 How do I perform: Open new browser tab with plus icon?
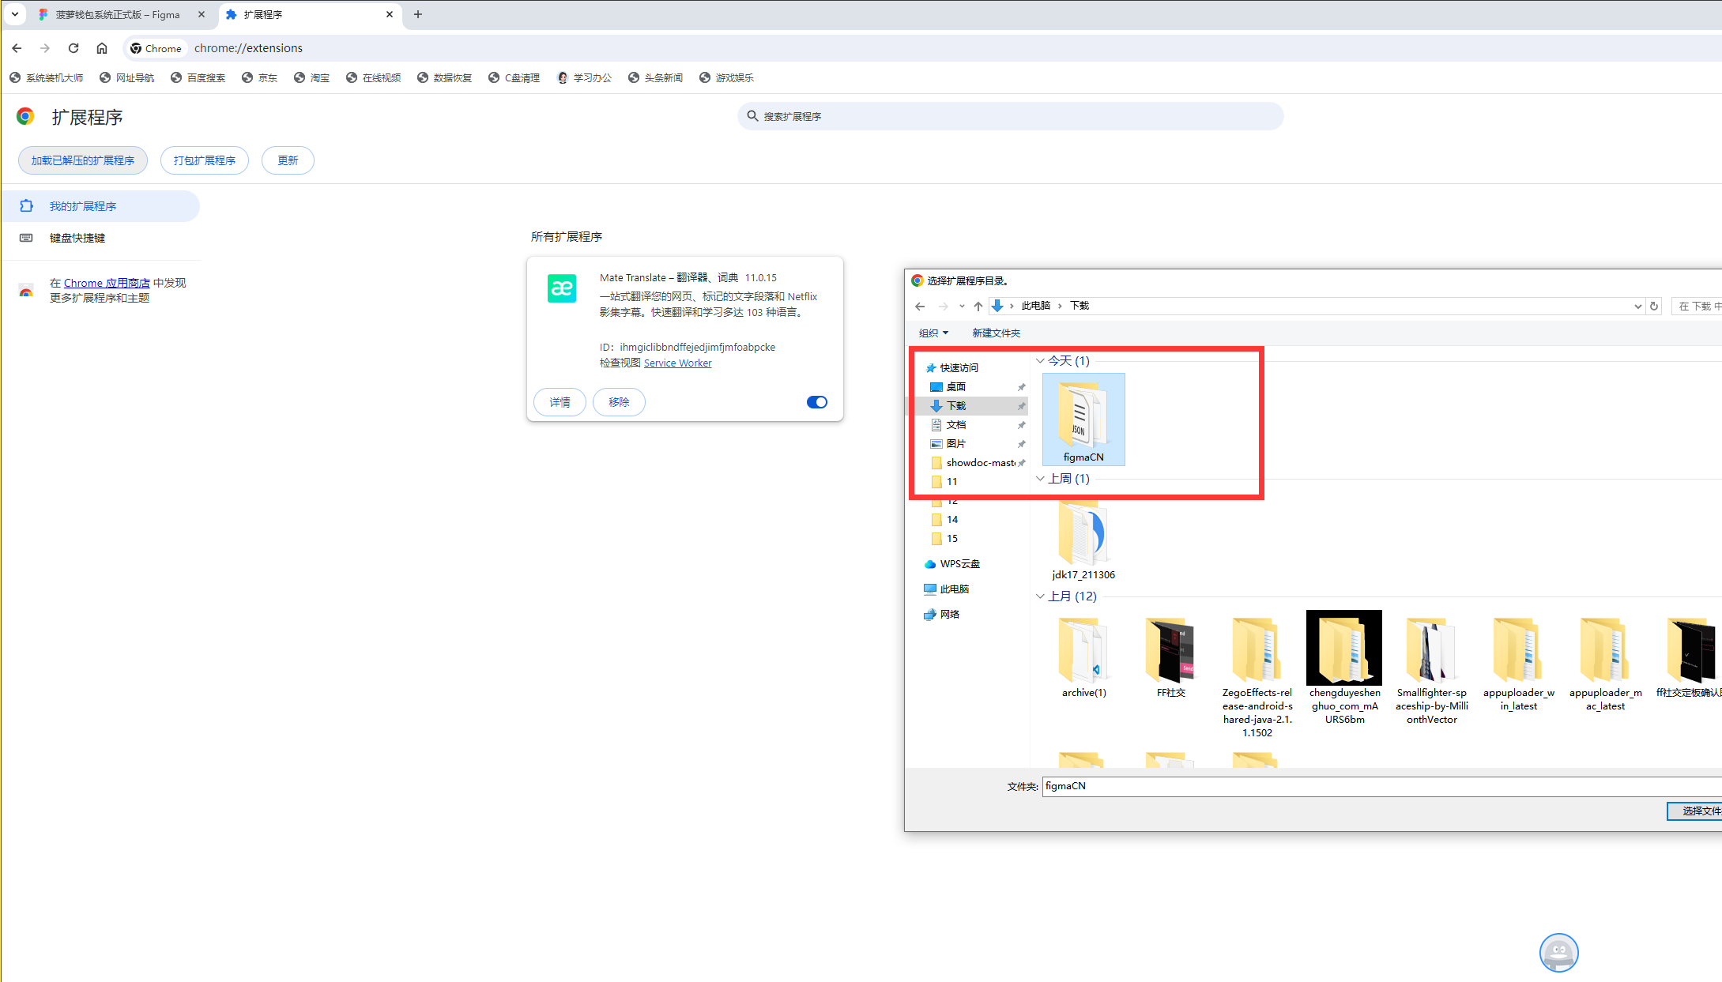pos(418,14)
